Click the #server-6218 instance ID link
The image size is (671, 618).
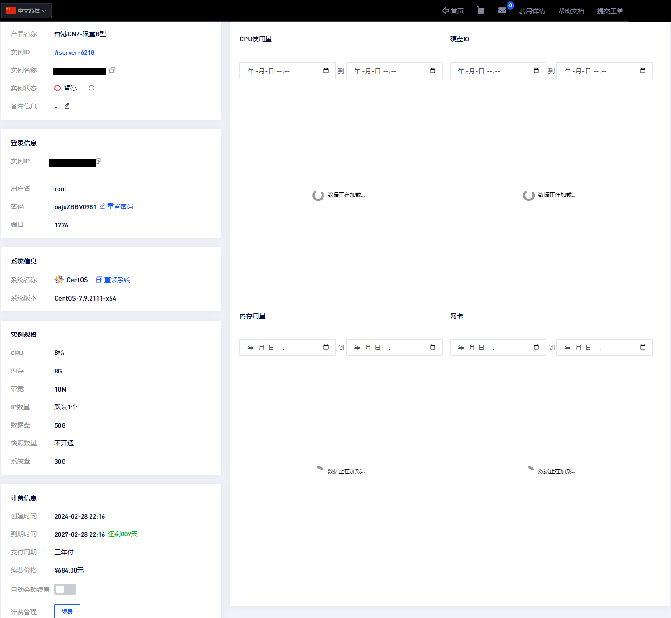[x=74, y=52]
